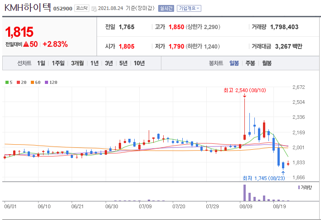Select the 3개월 line chart tab
Screen dimensions: 321x220
78,63
